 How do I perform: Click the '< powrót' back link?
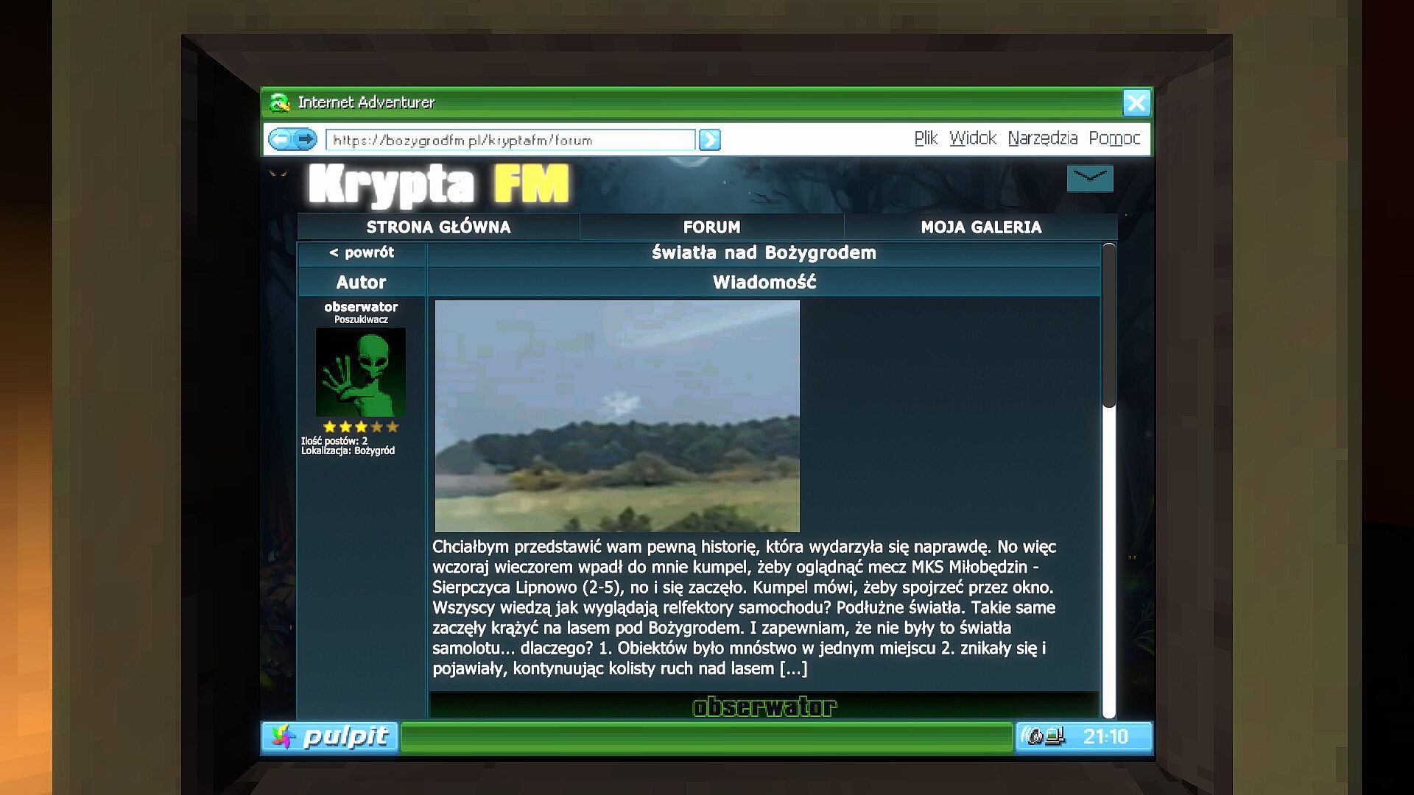(x=362, y=252)
